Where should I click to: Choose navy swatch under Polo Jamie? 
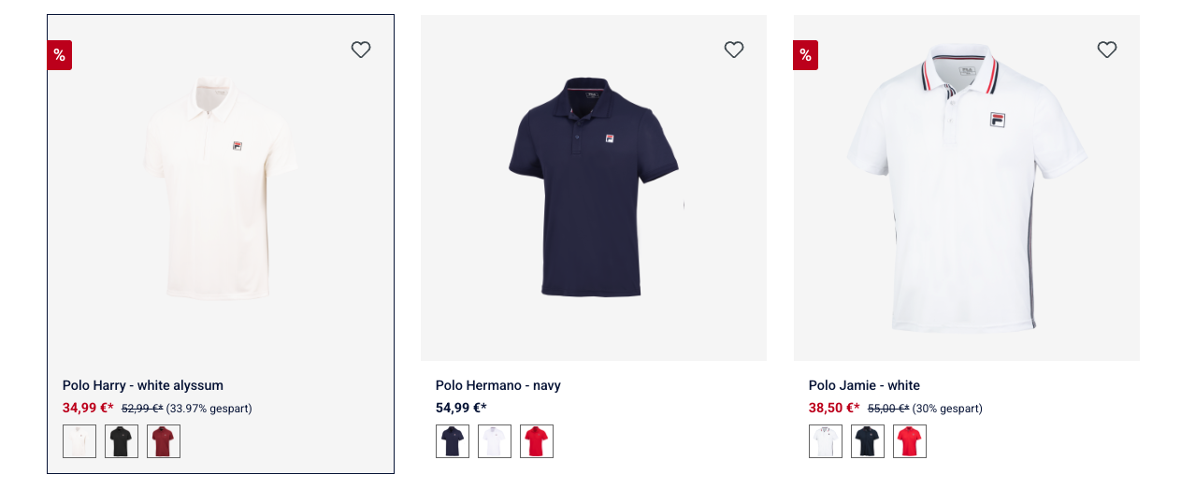click(x=868, y=441)
